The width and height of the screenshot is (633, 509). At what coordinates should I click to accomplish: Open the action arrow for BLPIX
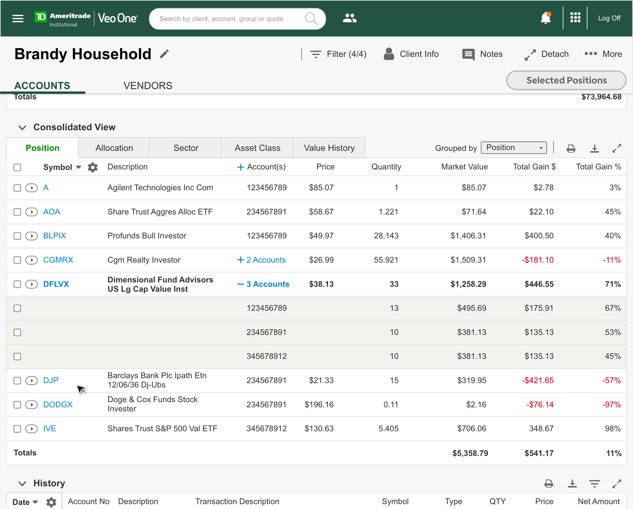(x=31, y=236)
